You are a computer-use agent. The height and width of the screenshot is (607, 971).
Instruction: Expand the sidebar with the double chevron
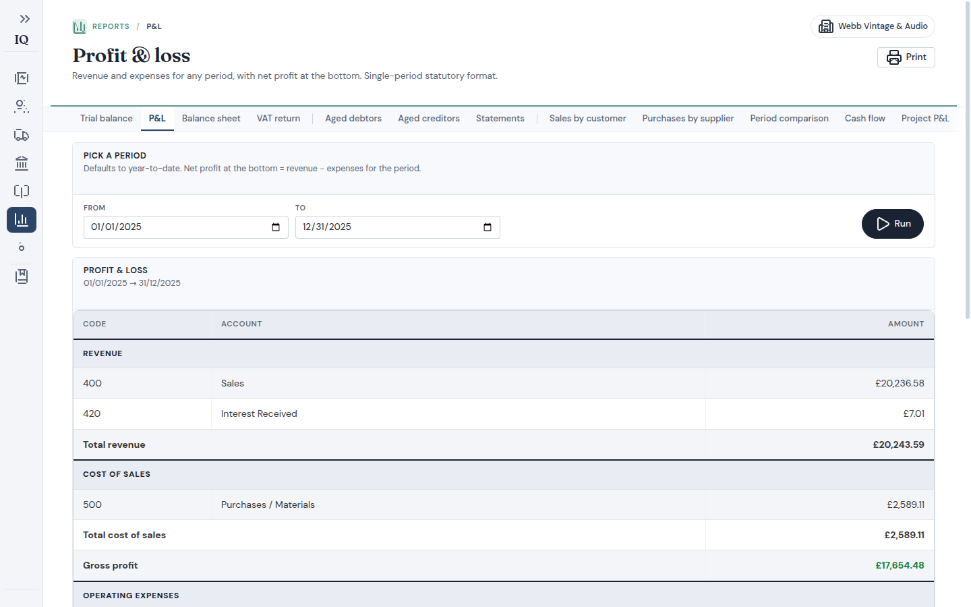click(x=25, y=19)
